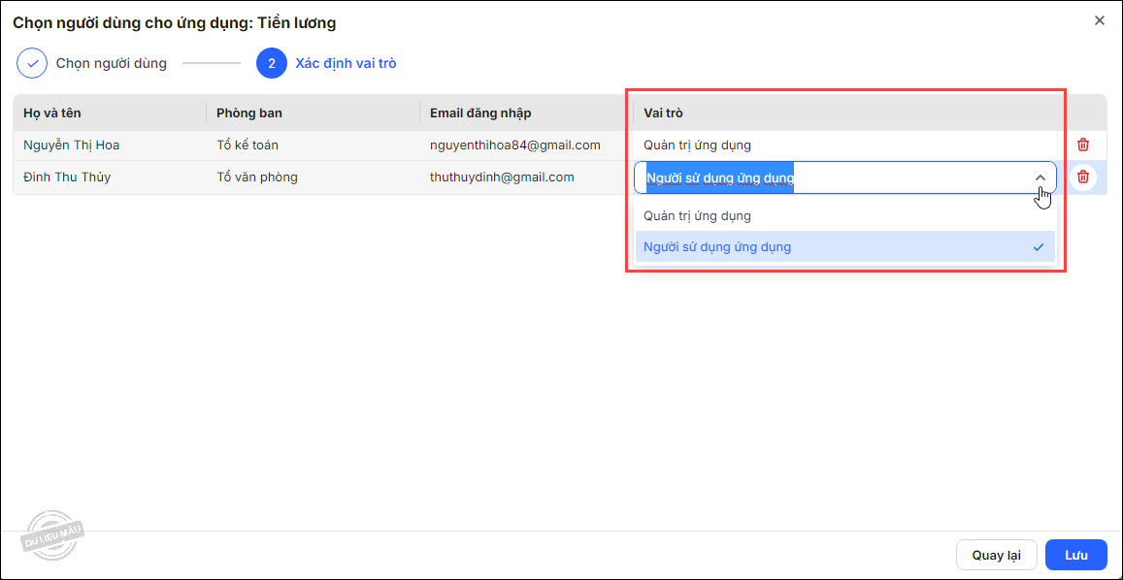Remove Đinh Thu Thủy with trash icon
Screen dimensions: 1123x580
(x=1083, y=177)
